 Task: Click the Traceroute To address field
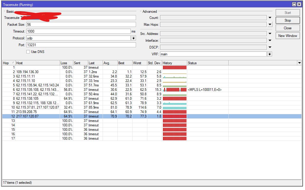[x=81, y=18]
